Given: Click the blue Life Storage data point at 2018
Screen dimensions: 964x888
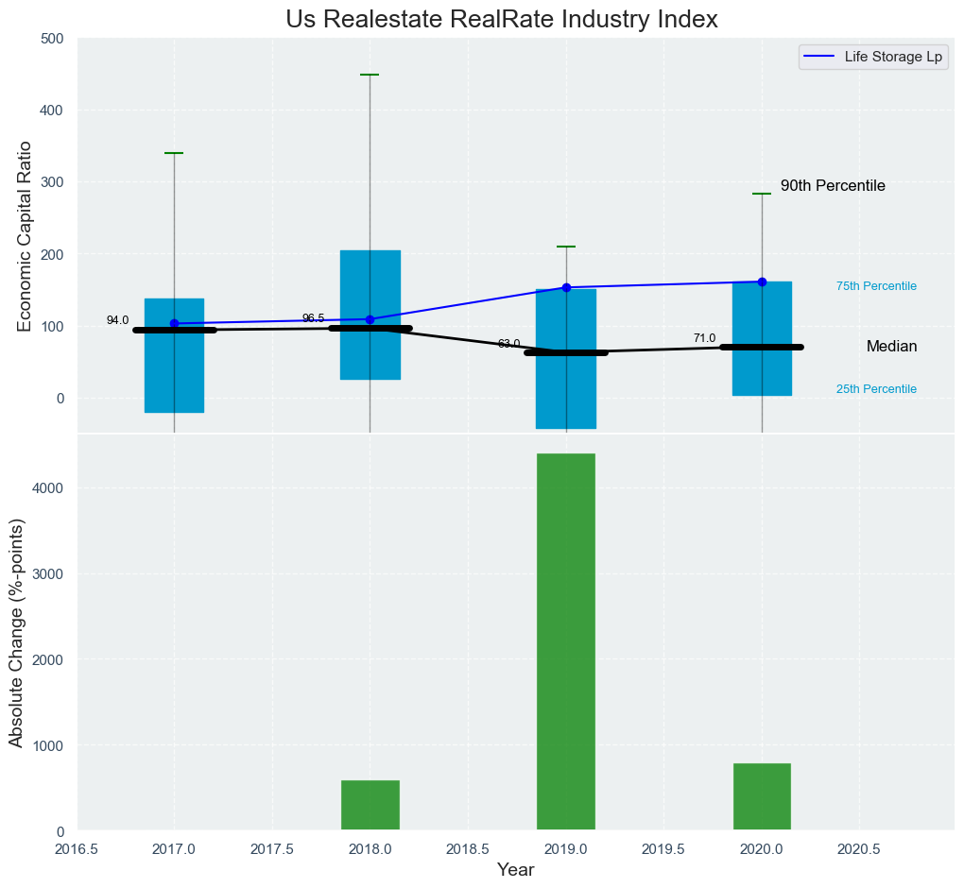Looking at the screenshot, I should [x=370, y=319].
